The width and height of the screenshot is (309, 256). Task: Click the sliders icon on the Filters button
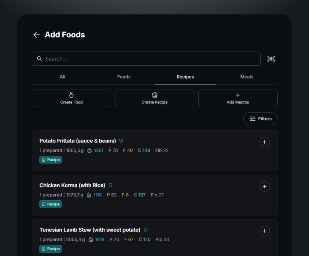pos(253,119)
